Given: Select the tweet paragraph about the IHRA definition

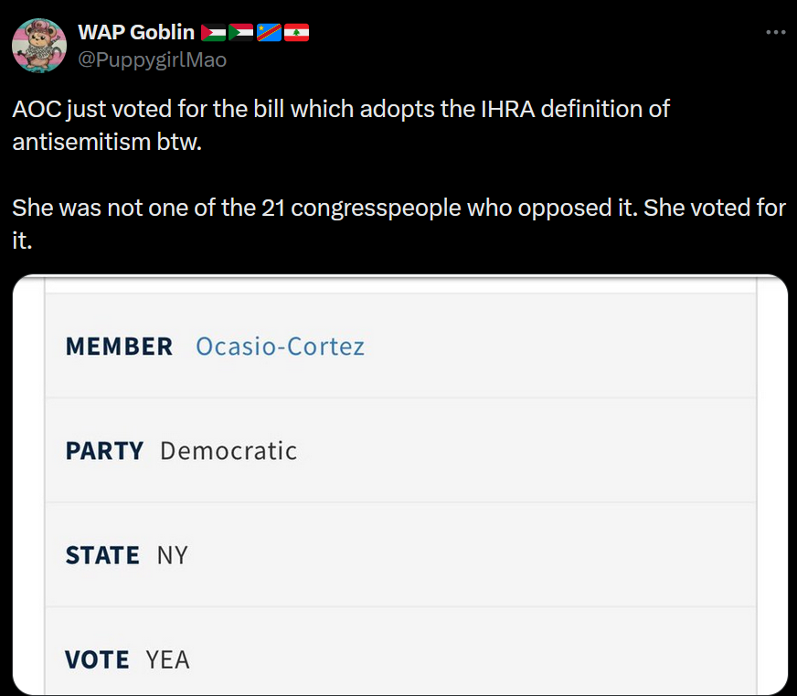Looking at the screenshot, I should [341, 125].
